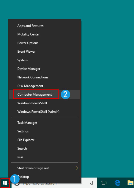Open Disk Management
Viewport: 134px width, 188px height.
coord(44,86)
